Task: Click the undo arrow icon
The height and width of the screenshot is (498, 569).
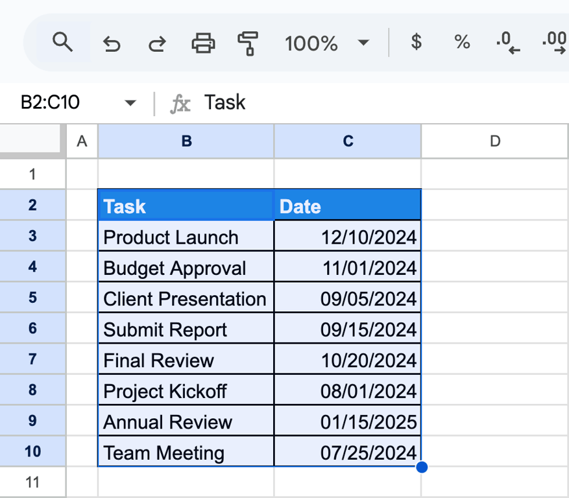Action: pyautogui.click(x=112, y=44)
